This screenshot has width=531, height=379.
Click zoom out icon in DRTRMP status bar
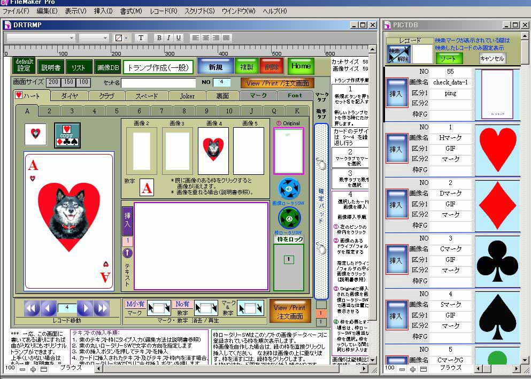coord(22,369)
